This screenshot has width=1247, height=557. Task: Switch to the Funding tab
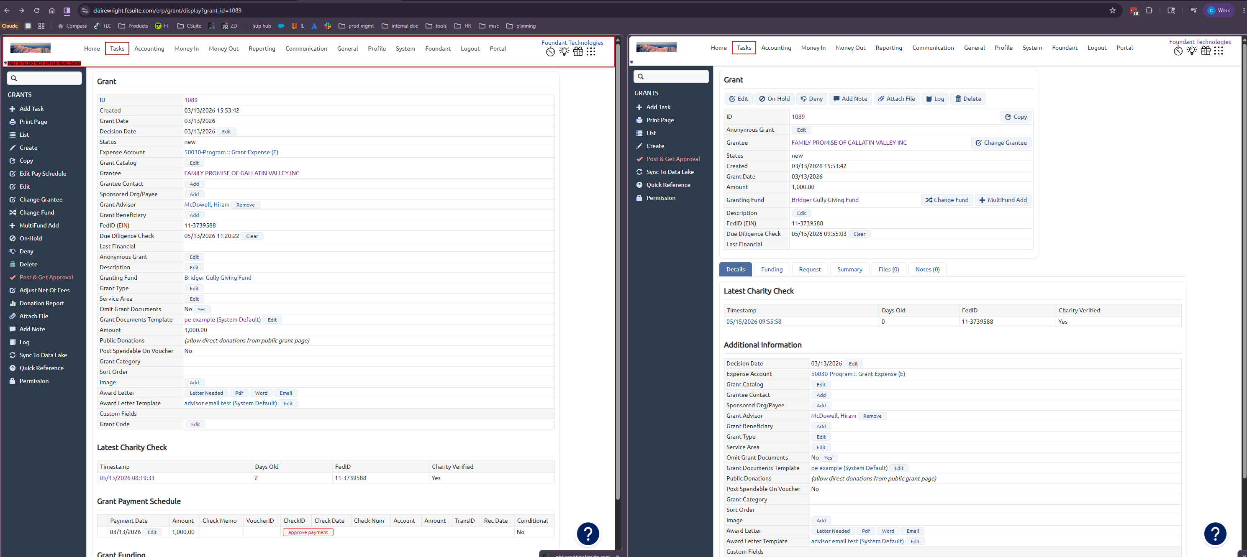pos(772,270)
